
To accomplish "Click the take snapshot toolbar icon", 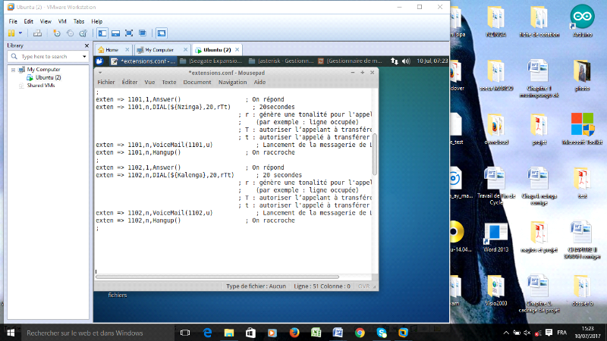I will 57,33.
